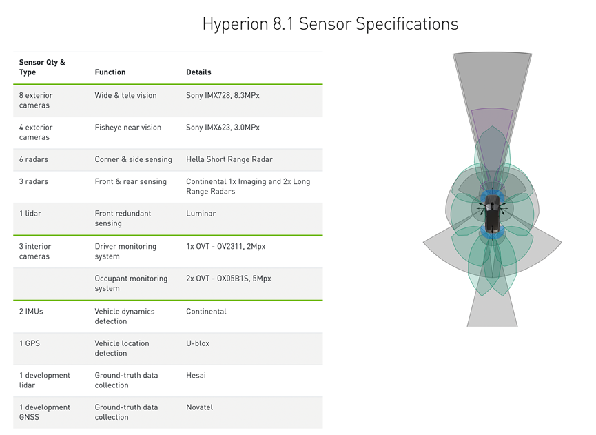
Task: Click the Hyperion 8.1 Sensor Specifications title
Action: (x=330, y=24)
